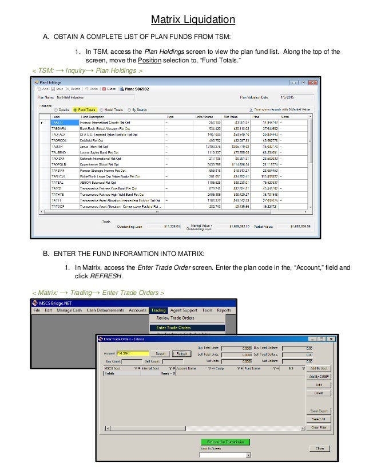Click the filter funnel icon on Account Name column
This screenshot has width=365, height=473.
click(210, 369)
